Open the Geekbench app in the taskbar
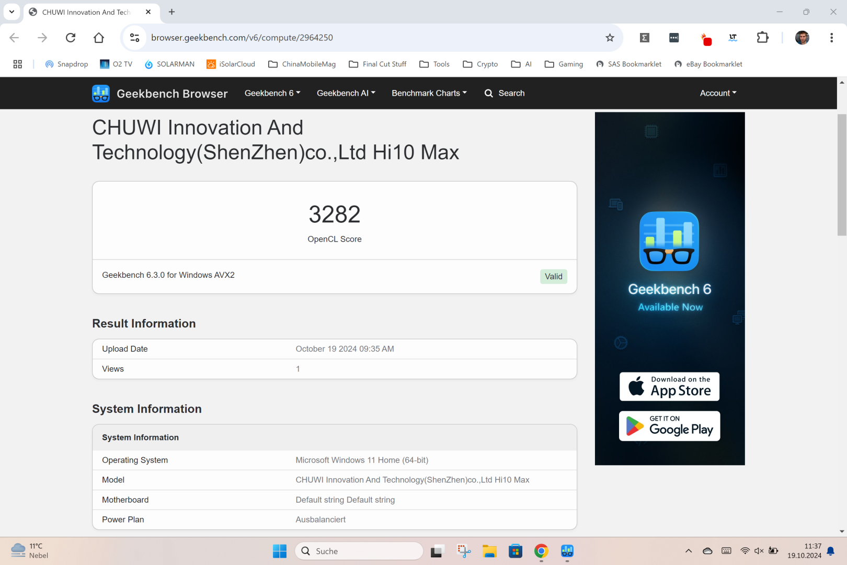This screenshot has width=847, height=565. click(567, 551)
